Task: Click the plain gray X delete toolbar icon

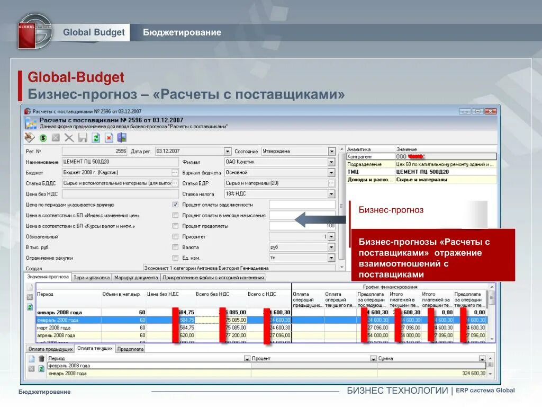Action: (69, 138)
